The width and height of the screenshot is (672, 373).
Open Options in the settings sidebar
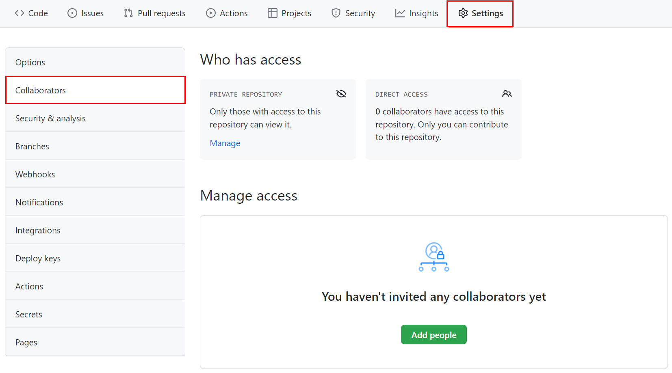[x=95, y=62]
